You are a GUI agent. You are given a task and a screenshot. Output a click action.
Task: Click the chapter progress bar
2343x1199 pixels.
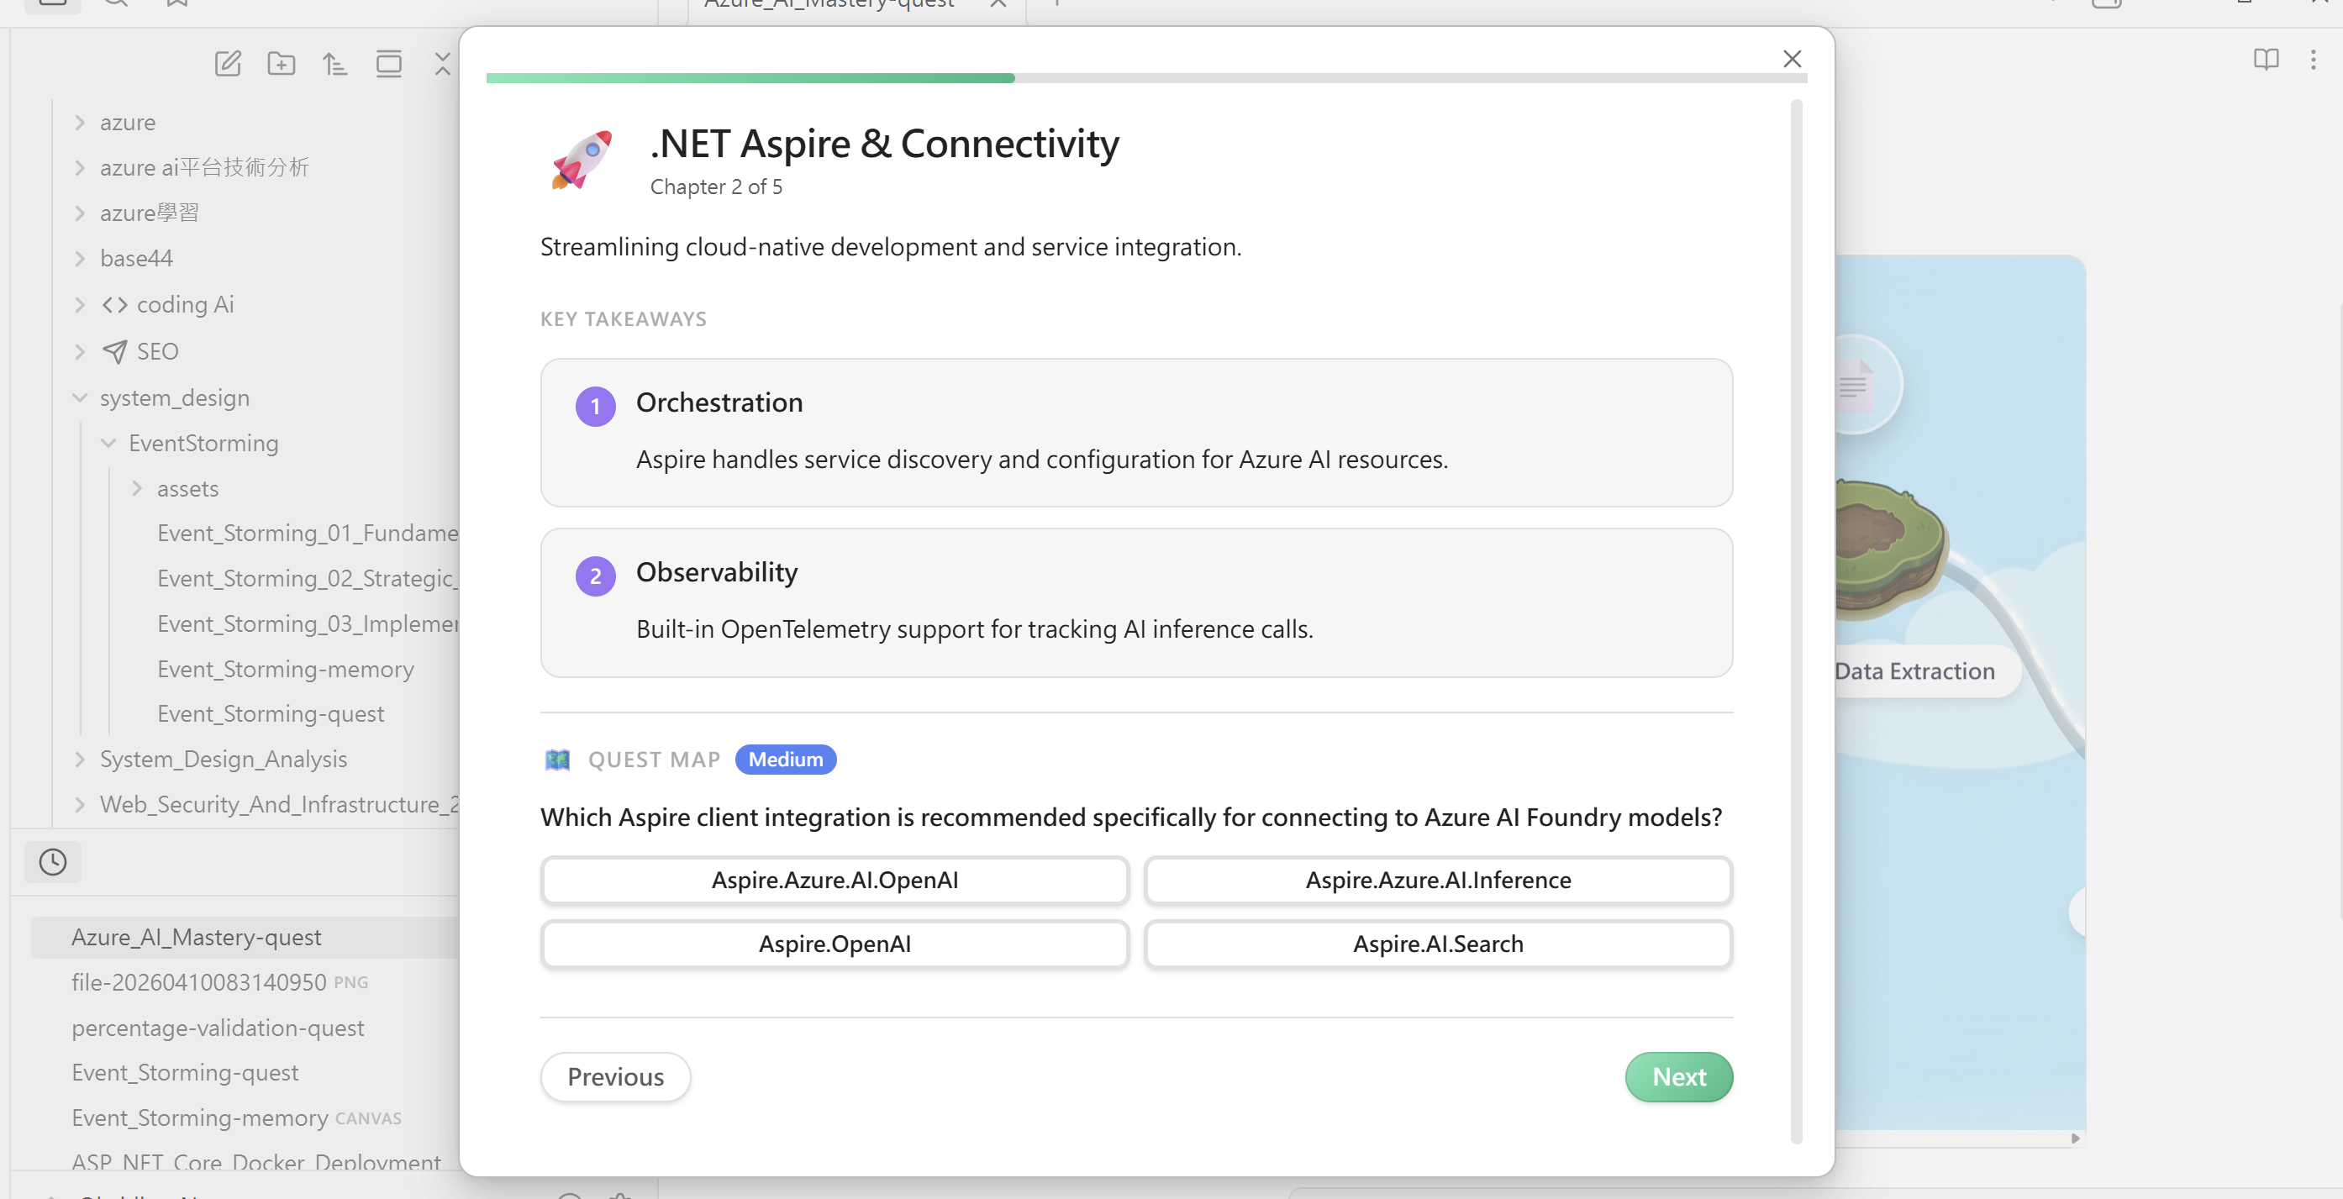point(1146,78)
